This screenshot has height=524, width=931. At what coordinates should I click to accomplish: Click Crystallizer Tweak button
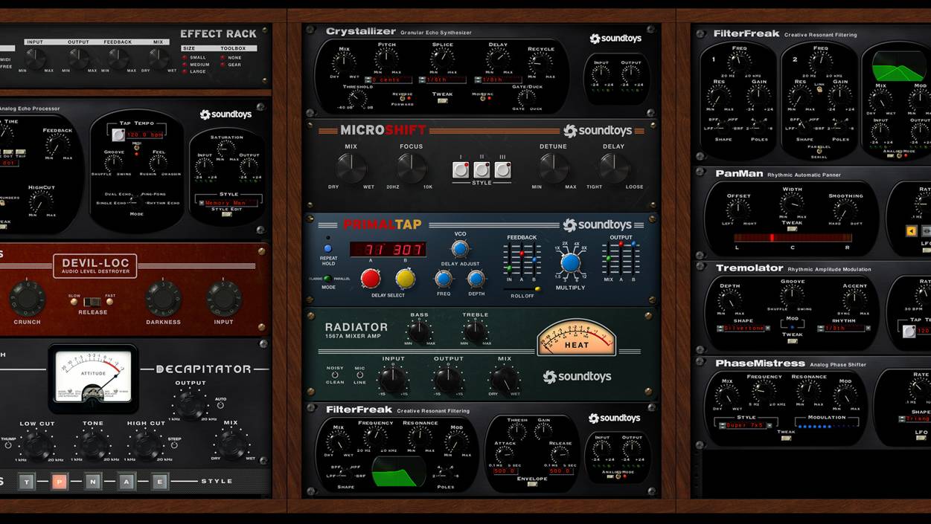click(443, 101)
